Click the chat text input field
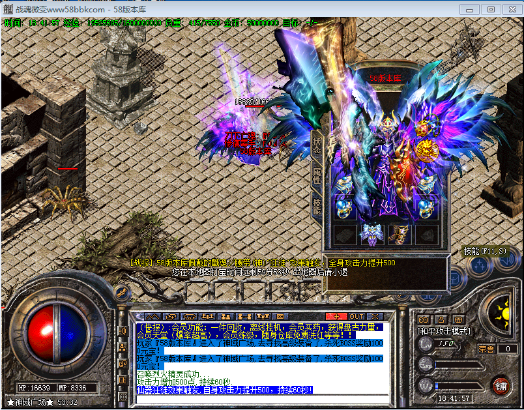The image size is (524, 410). click(263, 399)
